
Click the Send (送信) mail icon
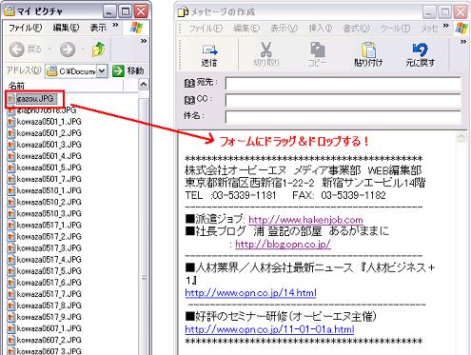(x=209, y=50)
